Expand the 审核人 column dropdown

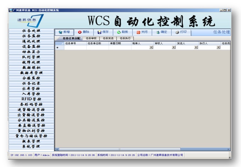[174, 47]
